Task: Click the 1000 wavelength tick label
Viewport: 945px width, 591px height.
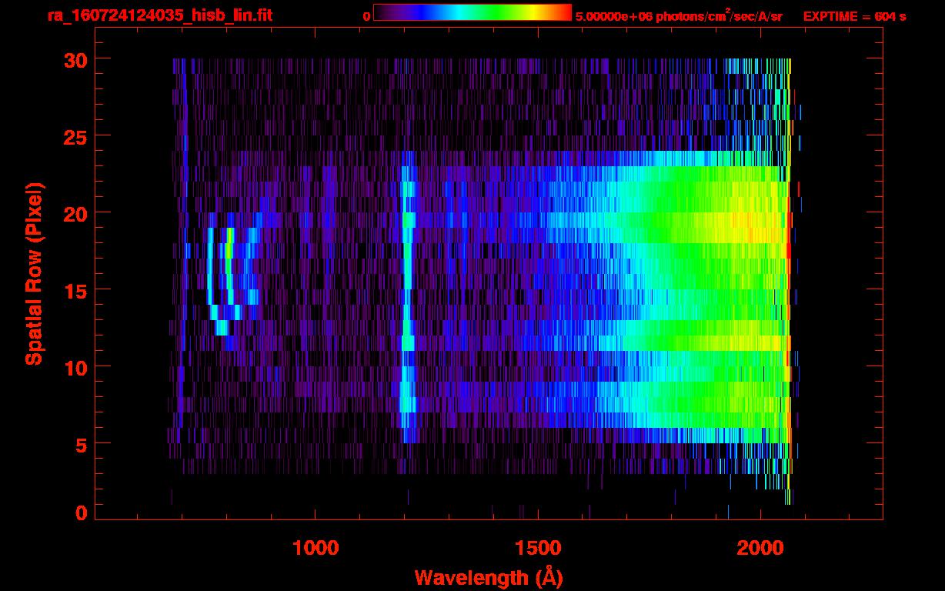Action: click(x=316, y=548)
